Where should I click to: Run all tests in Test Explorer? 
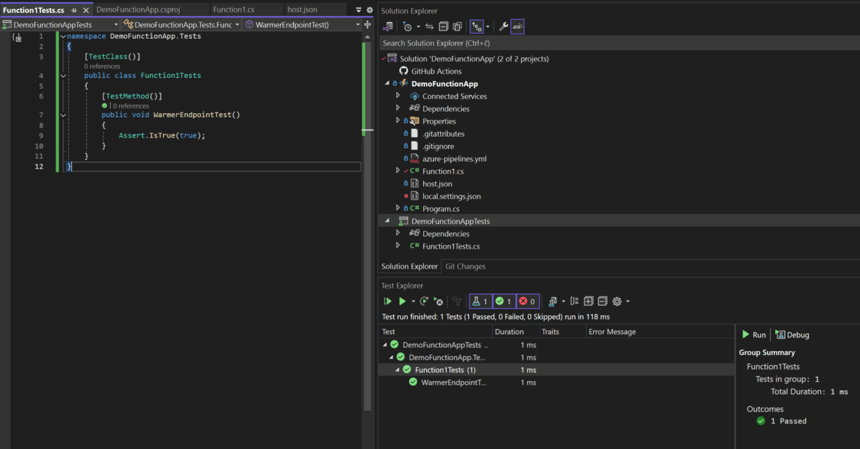click(387, 301)
